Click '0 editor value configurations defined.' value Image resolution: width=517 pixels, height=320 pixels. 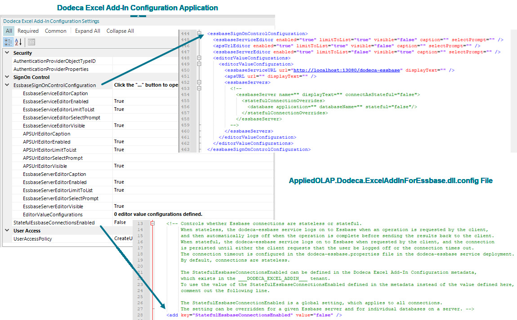click(x=158, y=214)
